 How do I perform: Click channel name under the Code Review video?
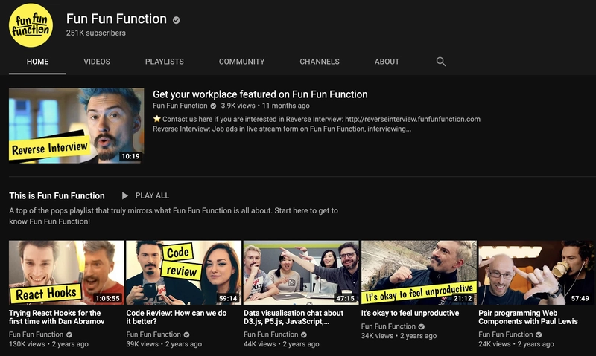pyautogui.click(x=153, y=334)
